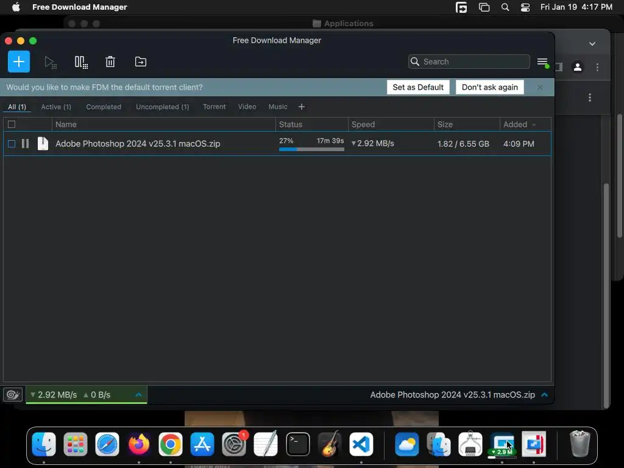Click the zip file icon in the row

coord(43,143)
